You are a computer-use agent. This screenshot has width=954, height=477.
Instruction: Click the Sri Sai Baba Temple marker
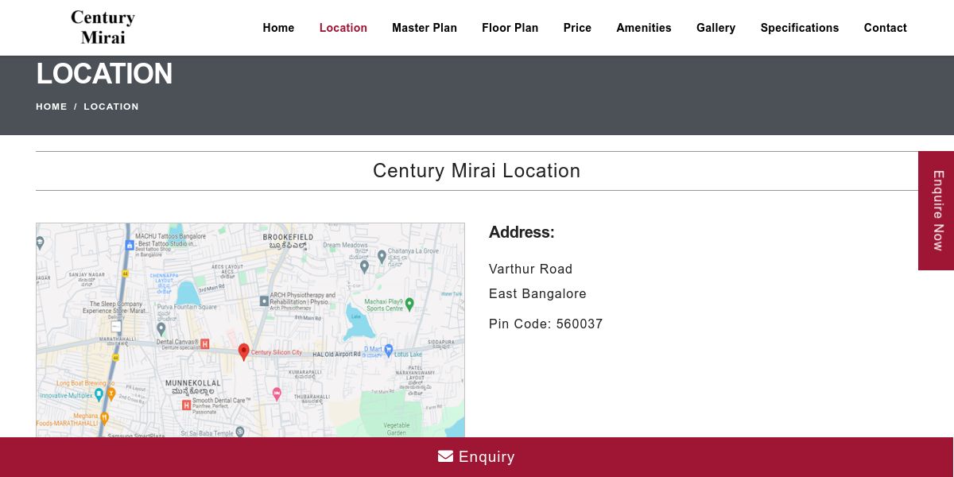[239, 432]
